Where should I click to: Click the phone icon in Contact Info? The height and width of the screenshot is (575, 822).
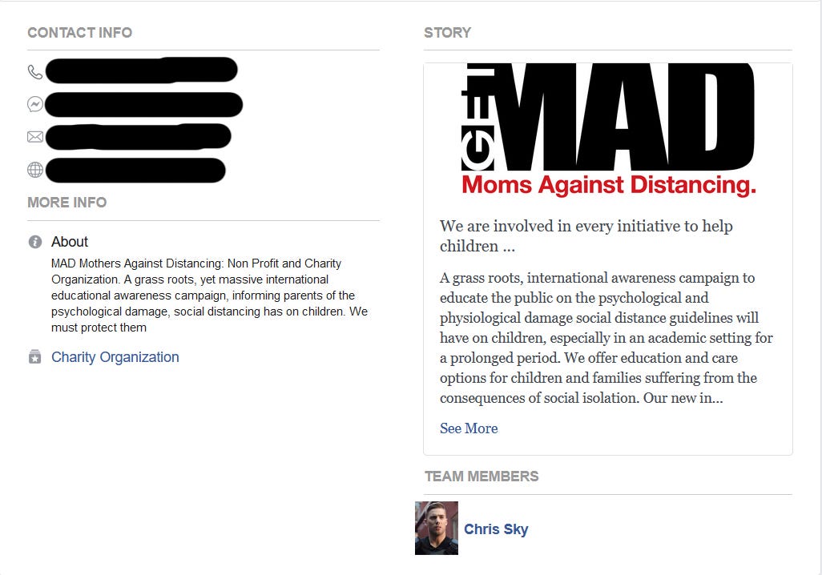point(35,72)
